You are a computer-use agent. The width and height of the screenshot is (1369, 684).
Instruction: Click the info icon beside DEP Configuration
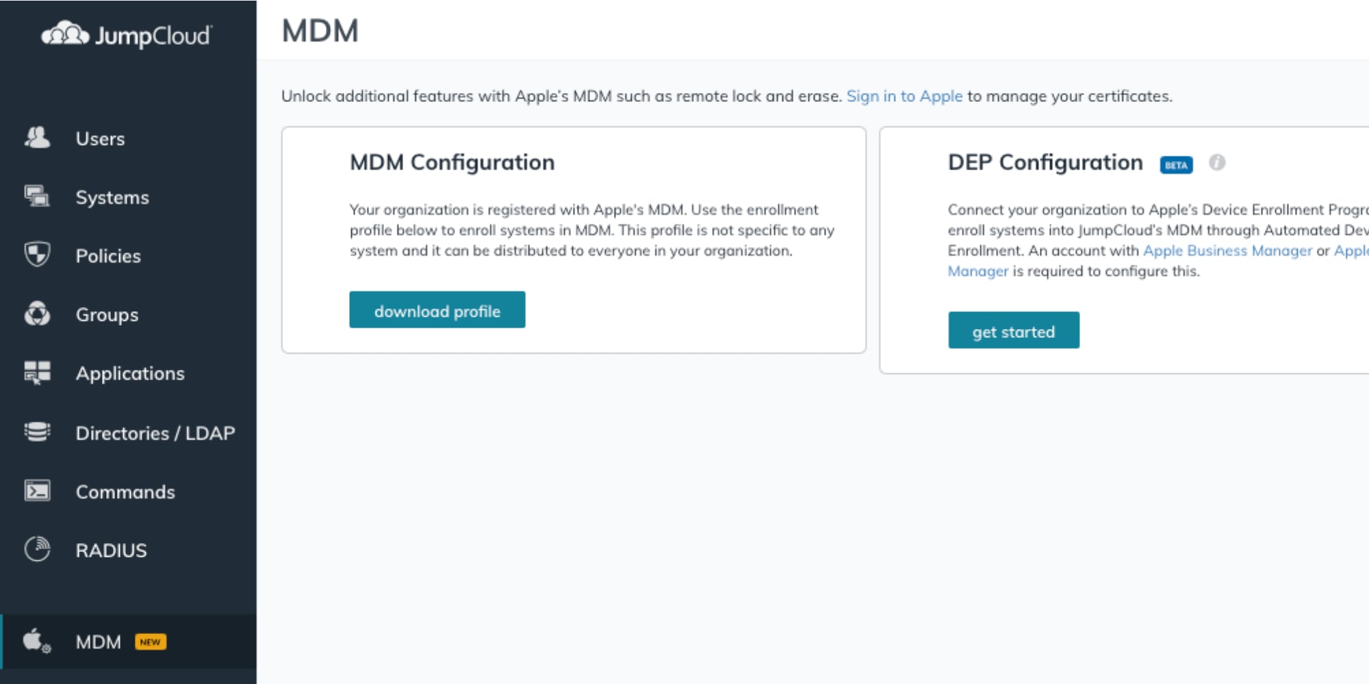1216,163
